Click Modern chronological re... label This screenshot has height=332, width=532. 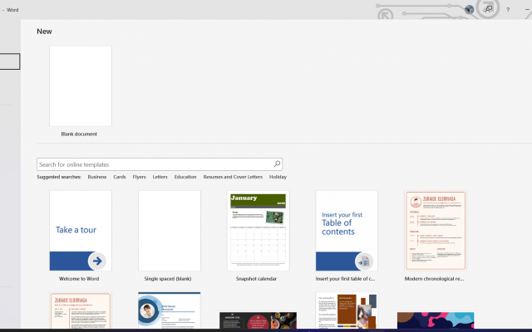tap(434, 279)
